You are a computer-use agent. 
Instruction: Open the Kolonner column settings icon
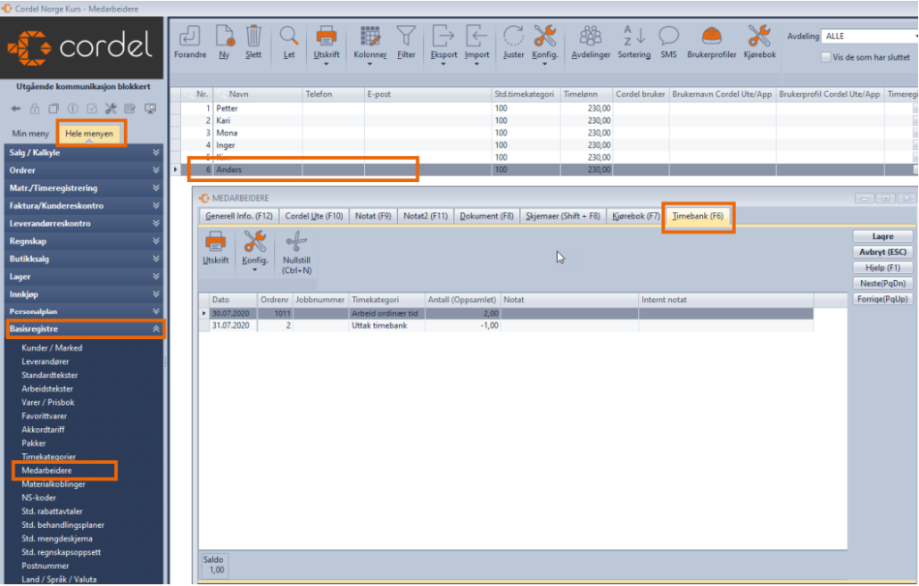click(x=369, y=37)
